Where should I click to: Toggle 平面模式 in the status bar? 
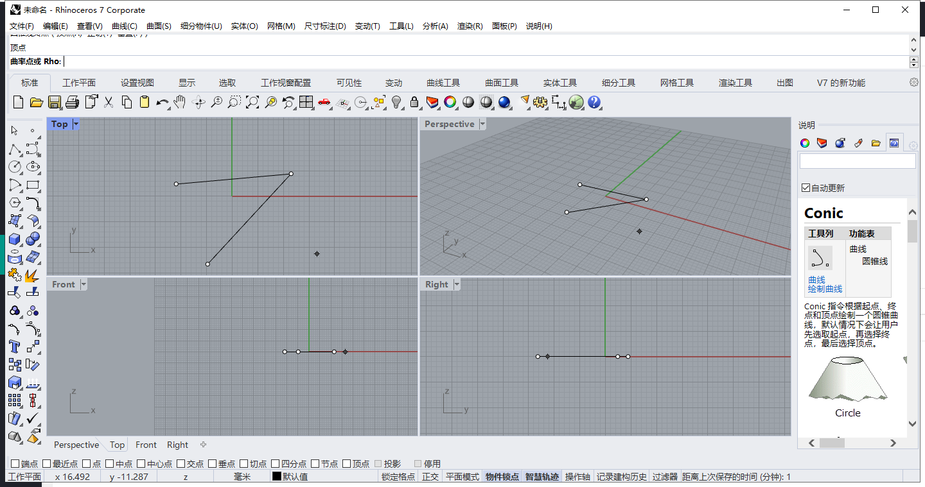[x=463, y=477]
